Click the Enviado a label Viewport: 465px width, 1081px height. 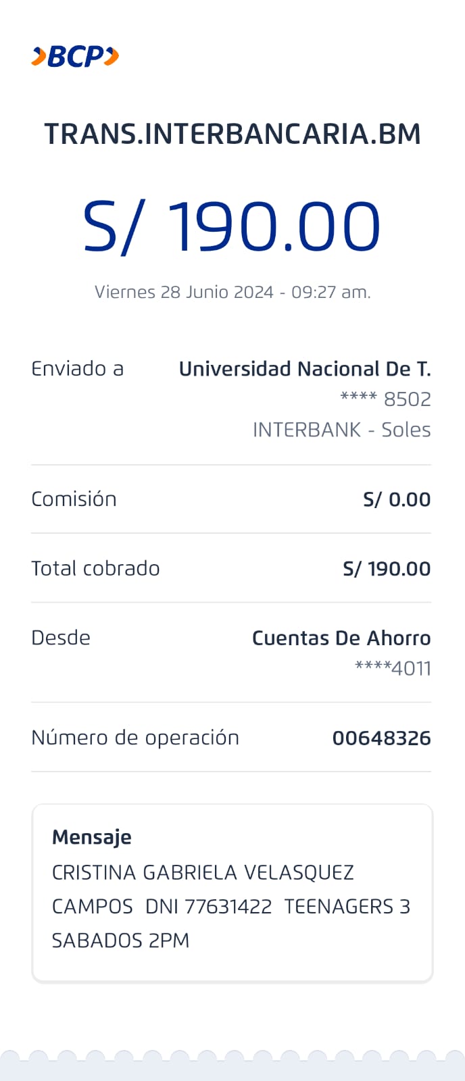coord(77,369)
